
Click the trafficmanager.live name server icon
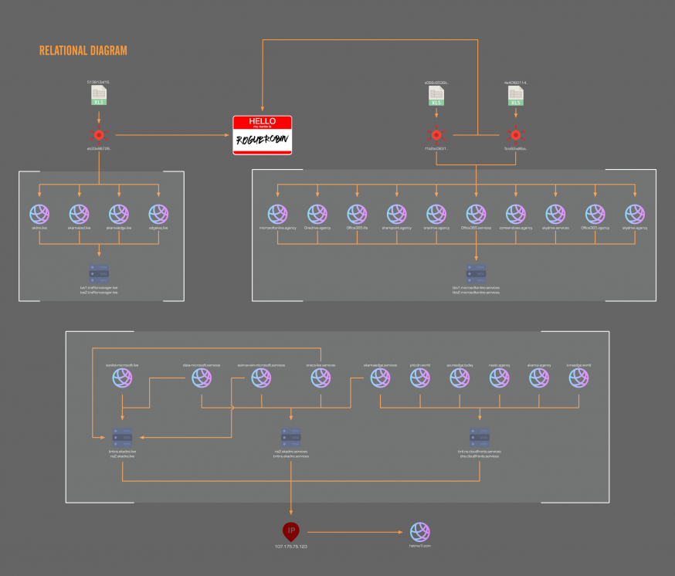[x=99, y=273]
